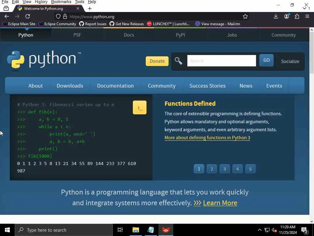Select the PyPI top tab
Viewport: 314px width, 236px height.
[x=180, y=35]
